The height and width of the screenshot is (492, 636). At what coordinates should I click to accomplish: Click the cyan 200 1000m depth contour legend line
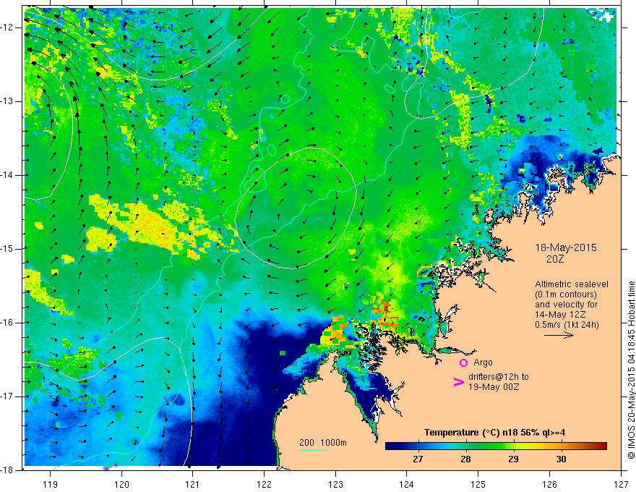[314, 450]
